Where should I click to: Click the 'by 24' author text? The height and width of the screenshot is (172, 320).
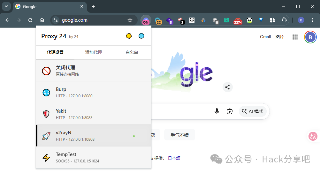74,37
